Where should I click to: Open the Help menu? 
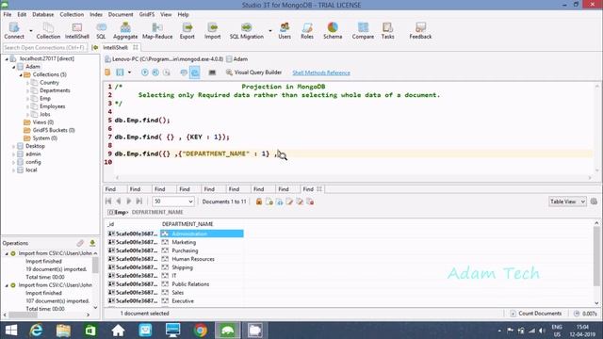tap(183, 15)
